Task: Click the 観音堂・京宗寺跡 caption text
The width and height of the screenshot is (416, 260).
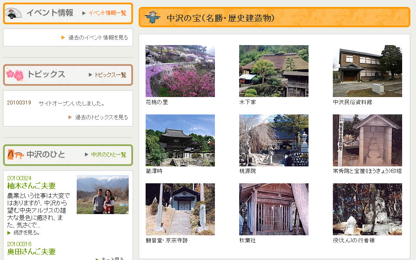Action: pos(166,240)
